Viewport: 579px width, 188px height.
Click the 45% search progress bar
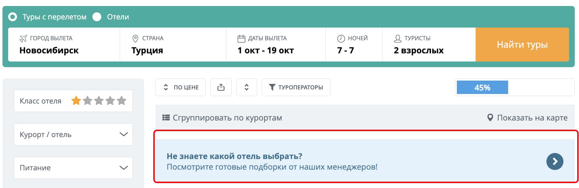pos(515,87)
